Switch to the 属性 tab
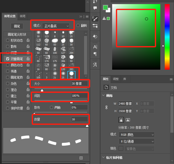This screenshot has width=174, height=164. click(106, 79)
